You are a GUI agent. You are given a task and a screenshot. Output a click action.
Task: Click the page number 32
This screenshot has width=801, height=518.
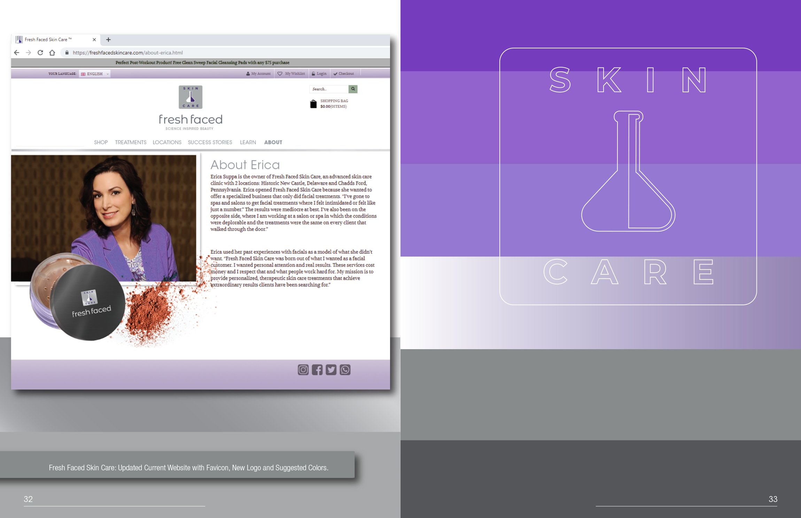tap(28, 499)
